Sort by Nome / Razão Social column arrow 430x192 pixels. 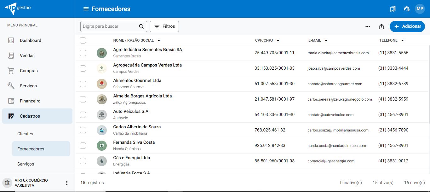click(x=159, y=40)
